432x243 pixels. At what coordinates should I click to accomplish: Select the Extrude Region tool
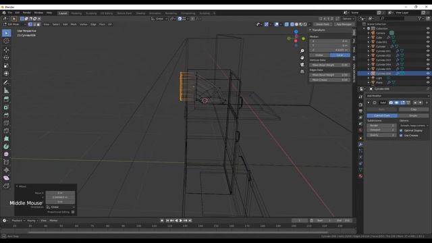pyautogui.click(x=6, y=99)
